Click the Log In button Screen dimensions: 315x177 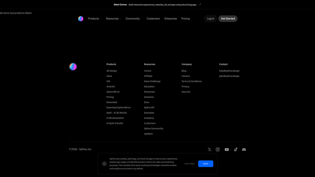[x=211, y=19]
